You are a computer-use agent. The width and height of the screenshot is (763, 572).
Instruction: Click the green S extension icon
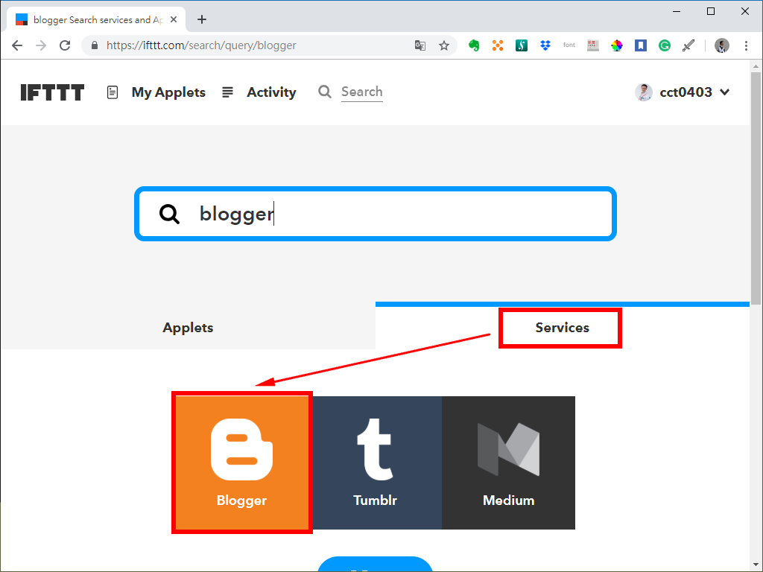click(x=521, y=45)
